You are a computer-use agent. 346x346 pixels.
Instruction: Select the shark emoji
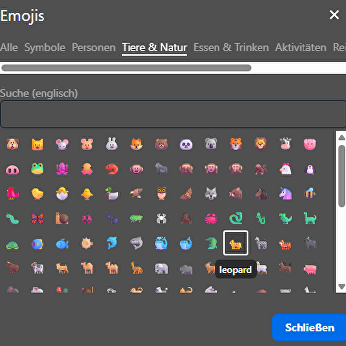pos(136,244)
